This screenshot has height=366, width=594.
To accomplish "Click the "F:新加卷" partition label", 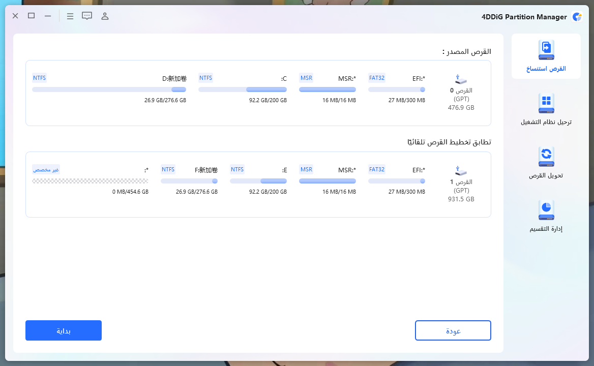I will tap(206, 170).
